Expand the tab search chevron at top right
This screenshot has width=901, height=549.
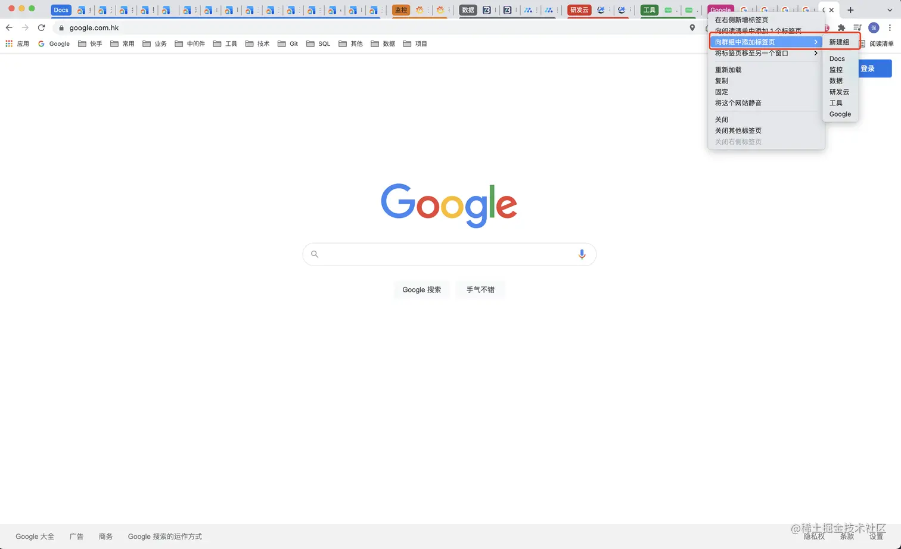pos(890,10)
